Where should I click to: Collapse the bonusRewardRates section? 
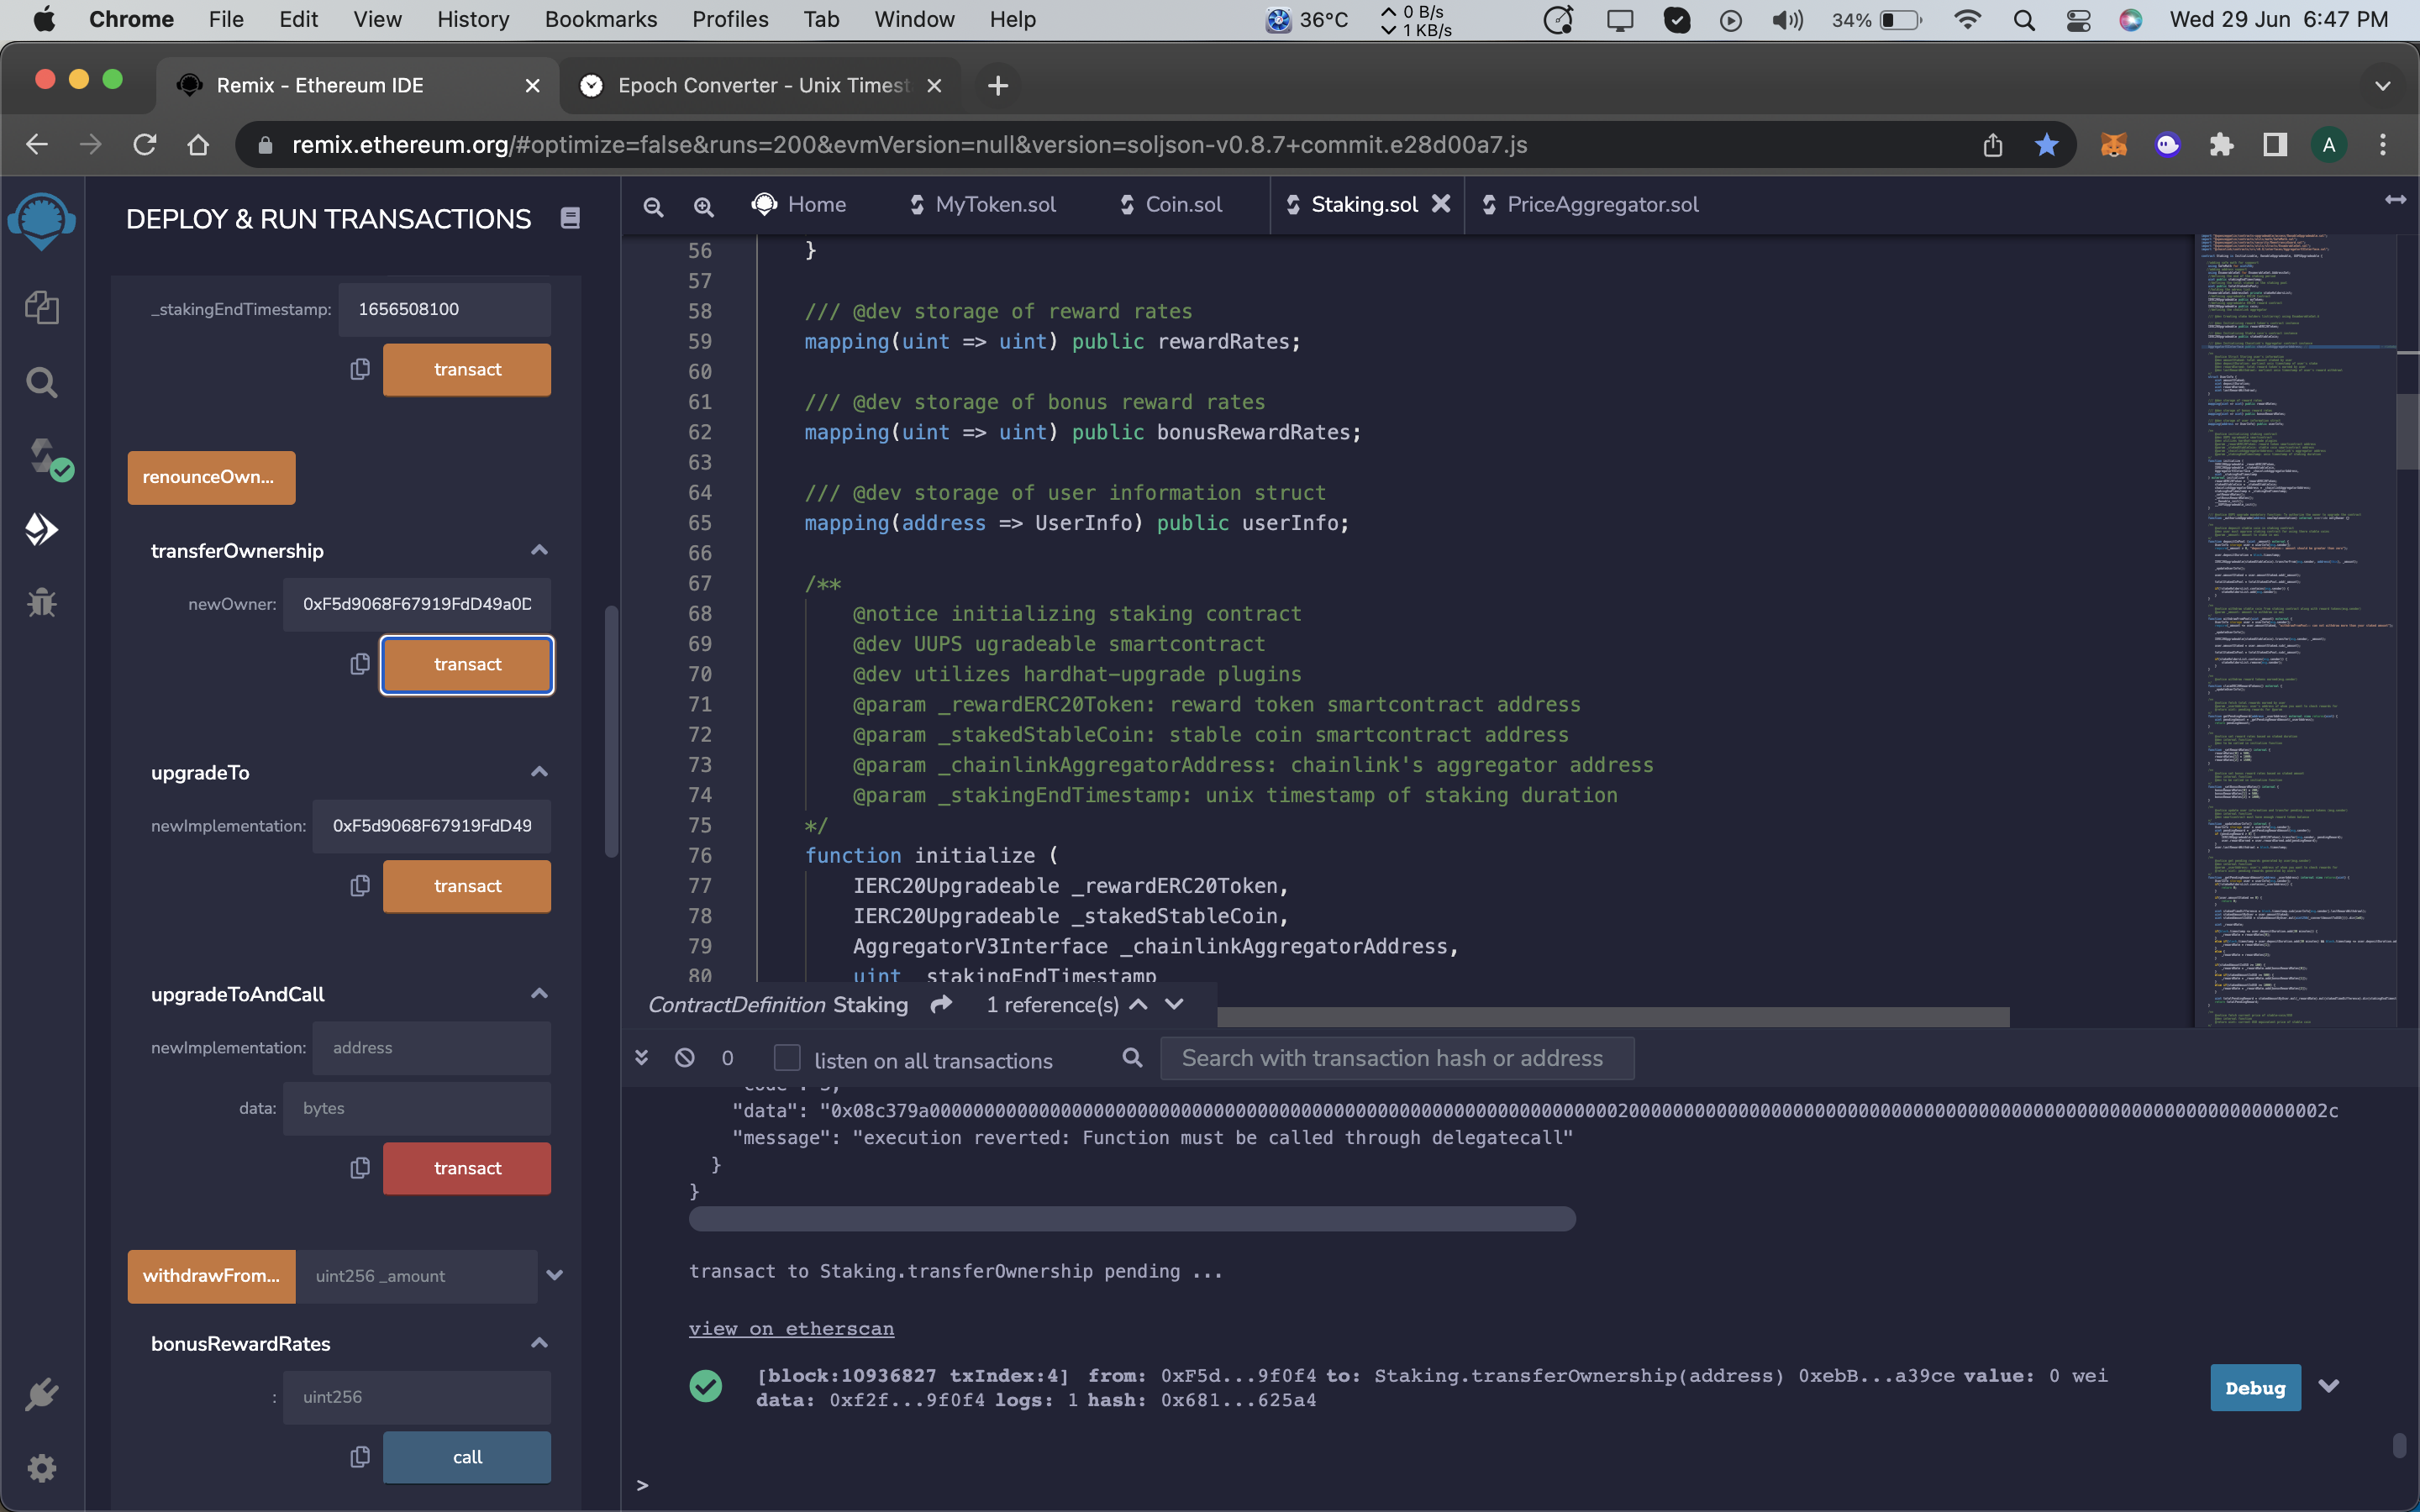[539, 1343]
